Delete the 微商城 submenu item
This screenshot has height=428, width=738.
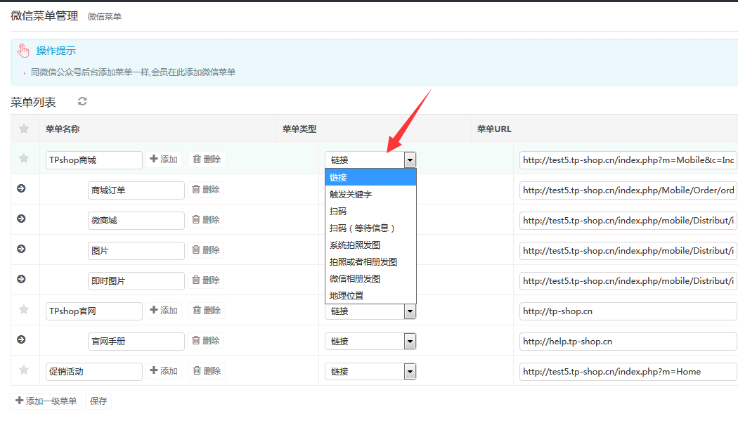206,220
